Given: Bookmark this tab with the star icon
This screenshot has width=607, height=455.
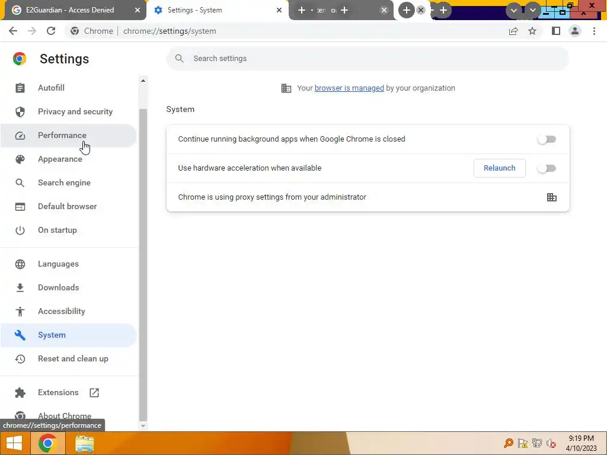Looking at the screenshot, I should [x=532, y=31].
